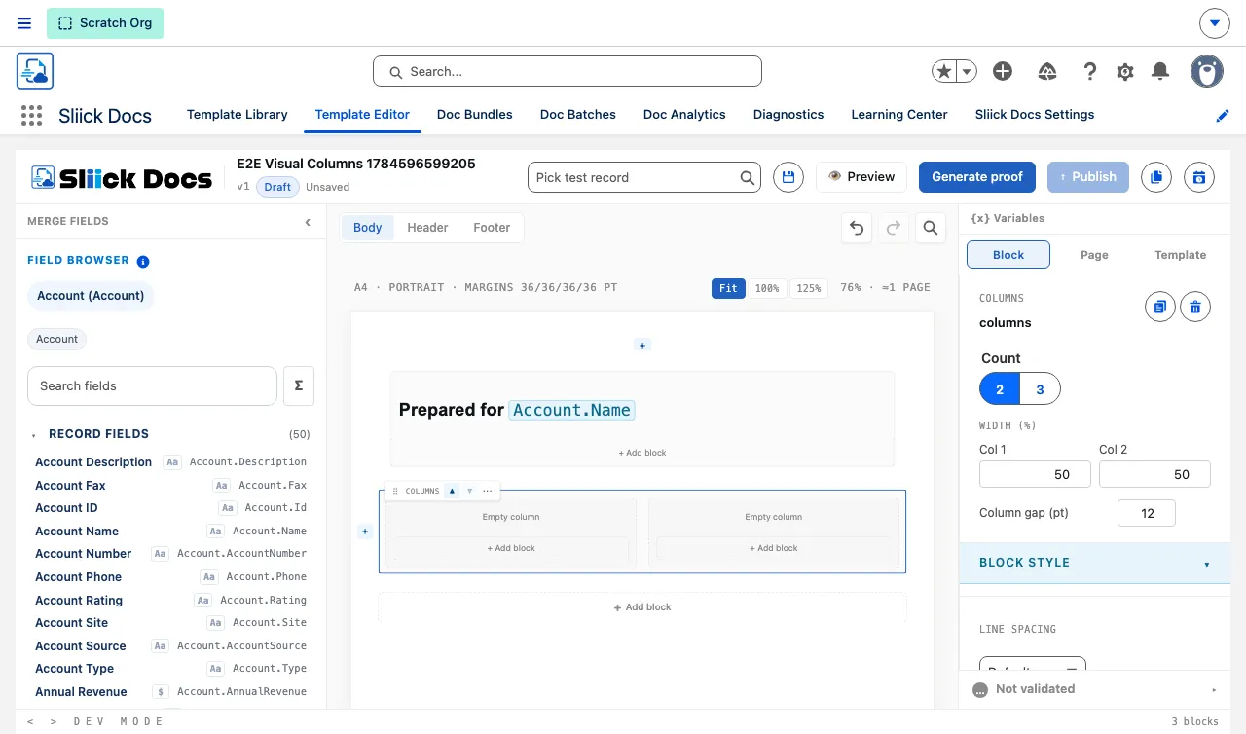The width and height of the screenshot is (1246, 734).
Task: Open the notifications bell
Action: click(x=1160, y=71)
